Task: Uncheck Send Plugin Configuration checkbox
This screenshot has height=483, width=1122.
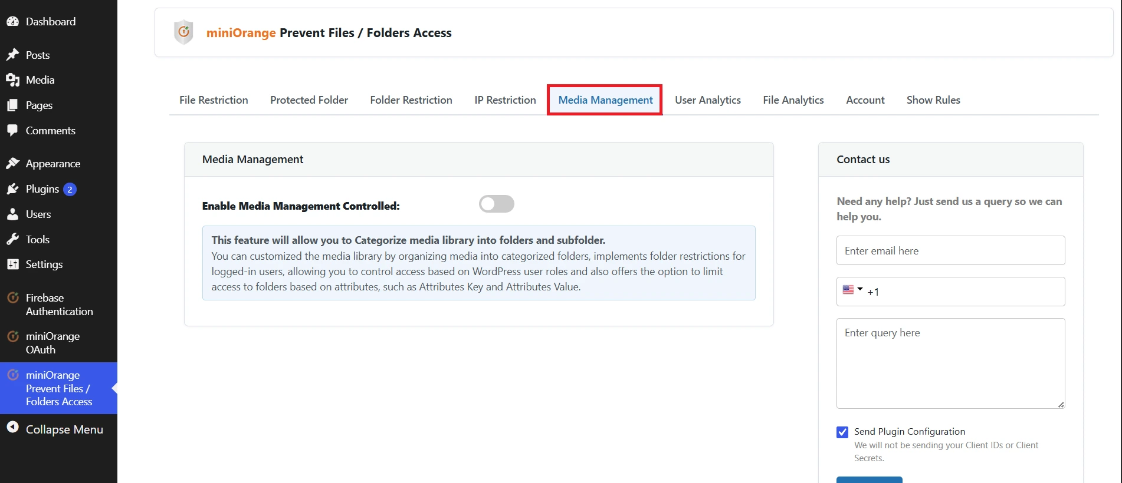Action: click(x=842, y=432)
